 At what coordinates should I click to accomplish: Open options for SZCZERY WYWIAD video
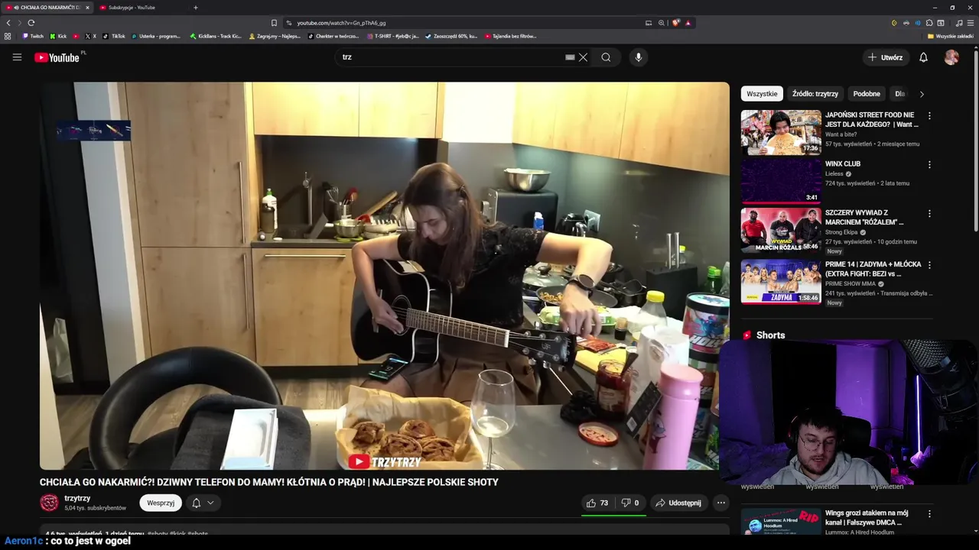pyautogui.click(x=929, y=214)
